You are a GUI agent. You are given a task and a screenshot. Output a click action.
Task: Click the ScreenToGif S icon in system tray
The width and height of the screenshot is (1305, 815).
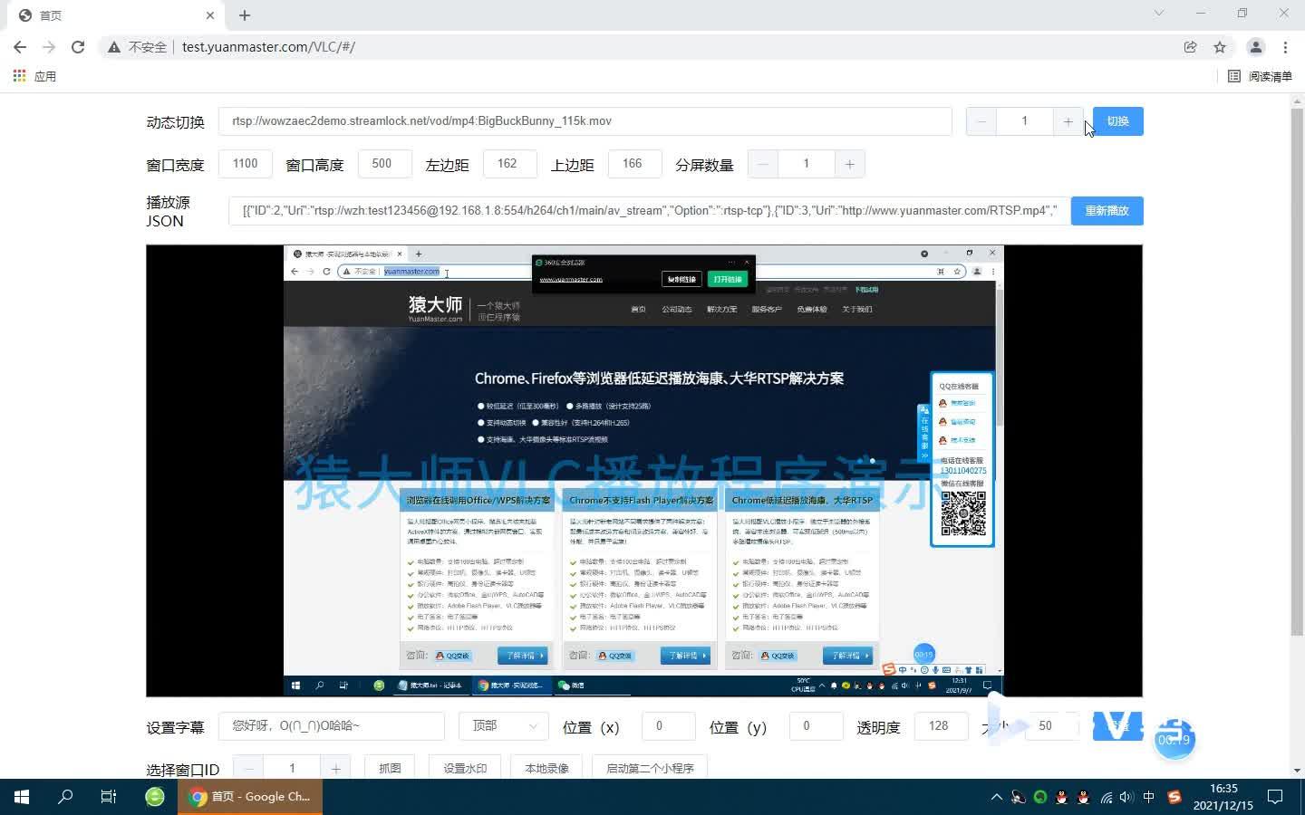point(1175,798)
